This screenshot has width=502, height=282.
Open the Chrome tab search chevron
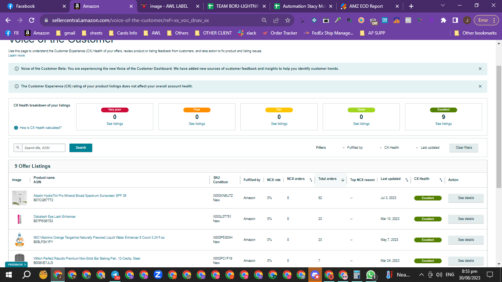click(442, 6)
